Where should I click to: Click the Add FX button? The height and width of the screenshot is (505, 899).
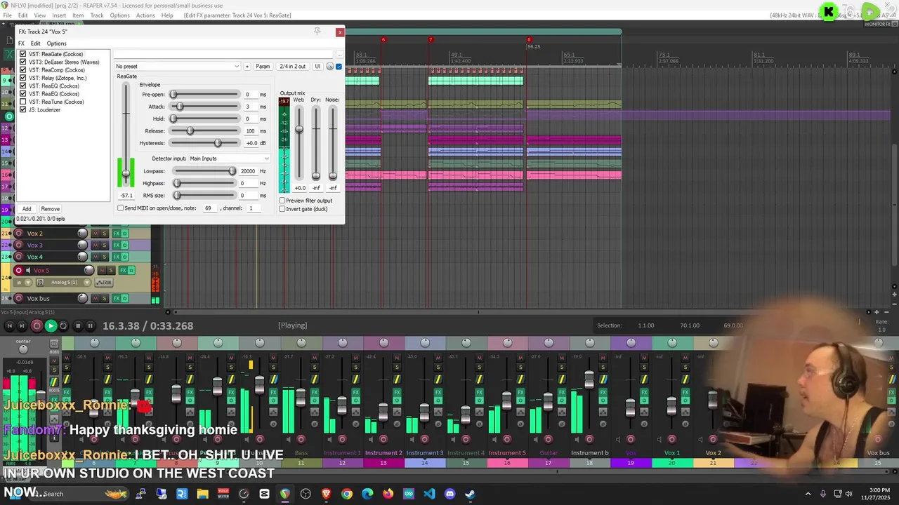point(27,209)
